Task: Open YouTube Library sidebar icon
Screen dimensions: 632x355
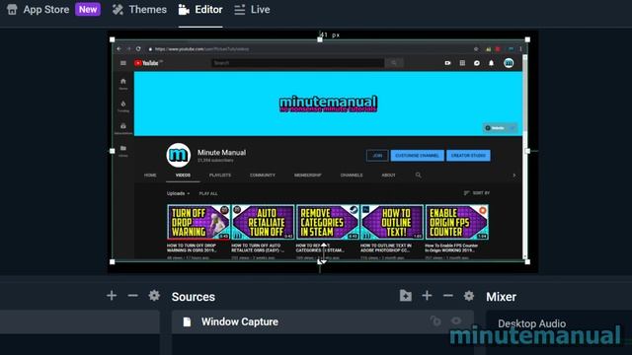Action: click(x=123, y=151)
